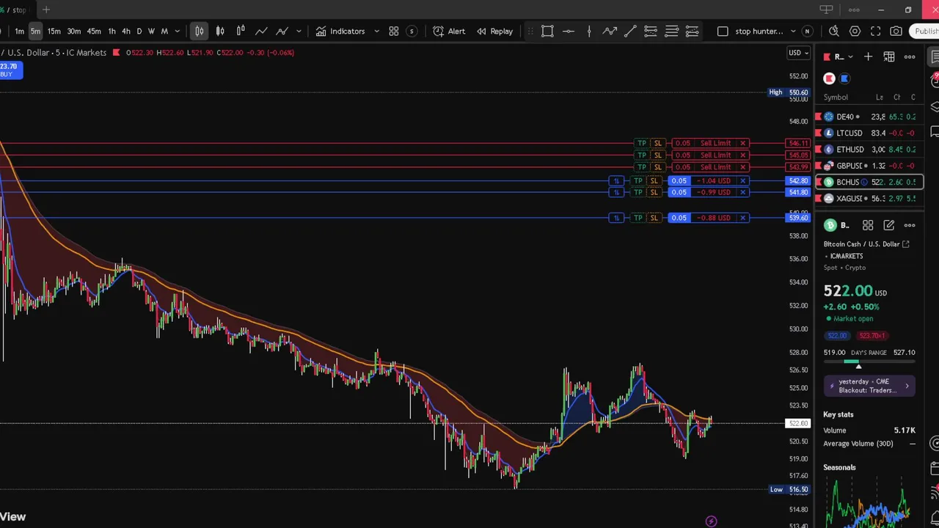Viewport: 939px width, 528px height.
Task: Open the symbol note edit icon
Action: tap(889, 225)
